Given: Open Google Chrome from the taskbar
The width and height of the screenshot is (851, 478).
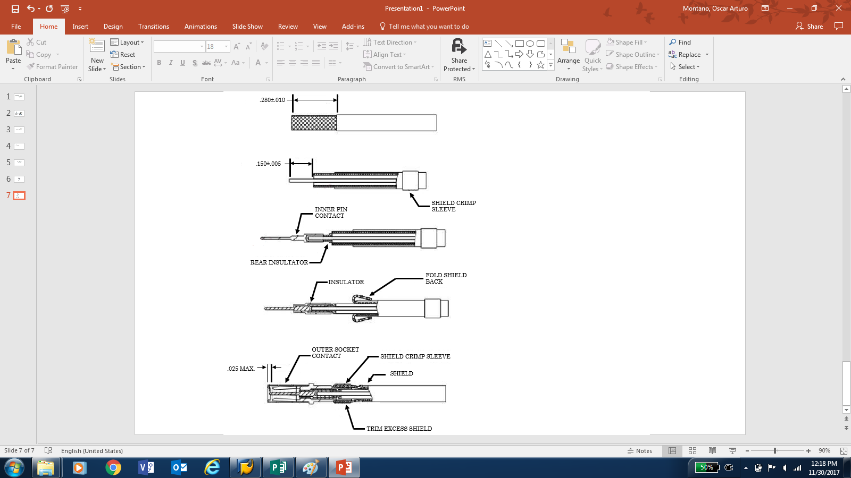Looking at the screenshot, I should tap(113, 467).
